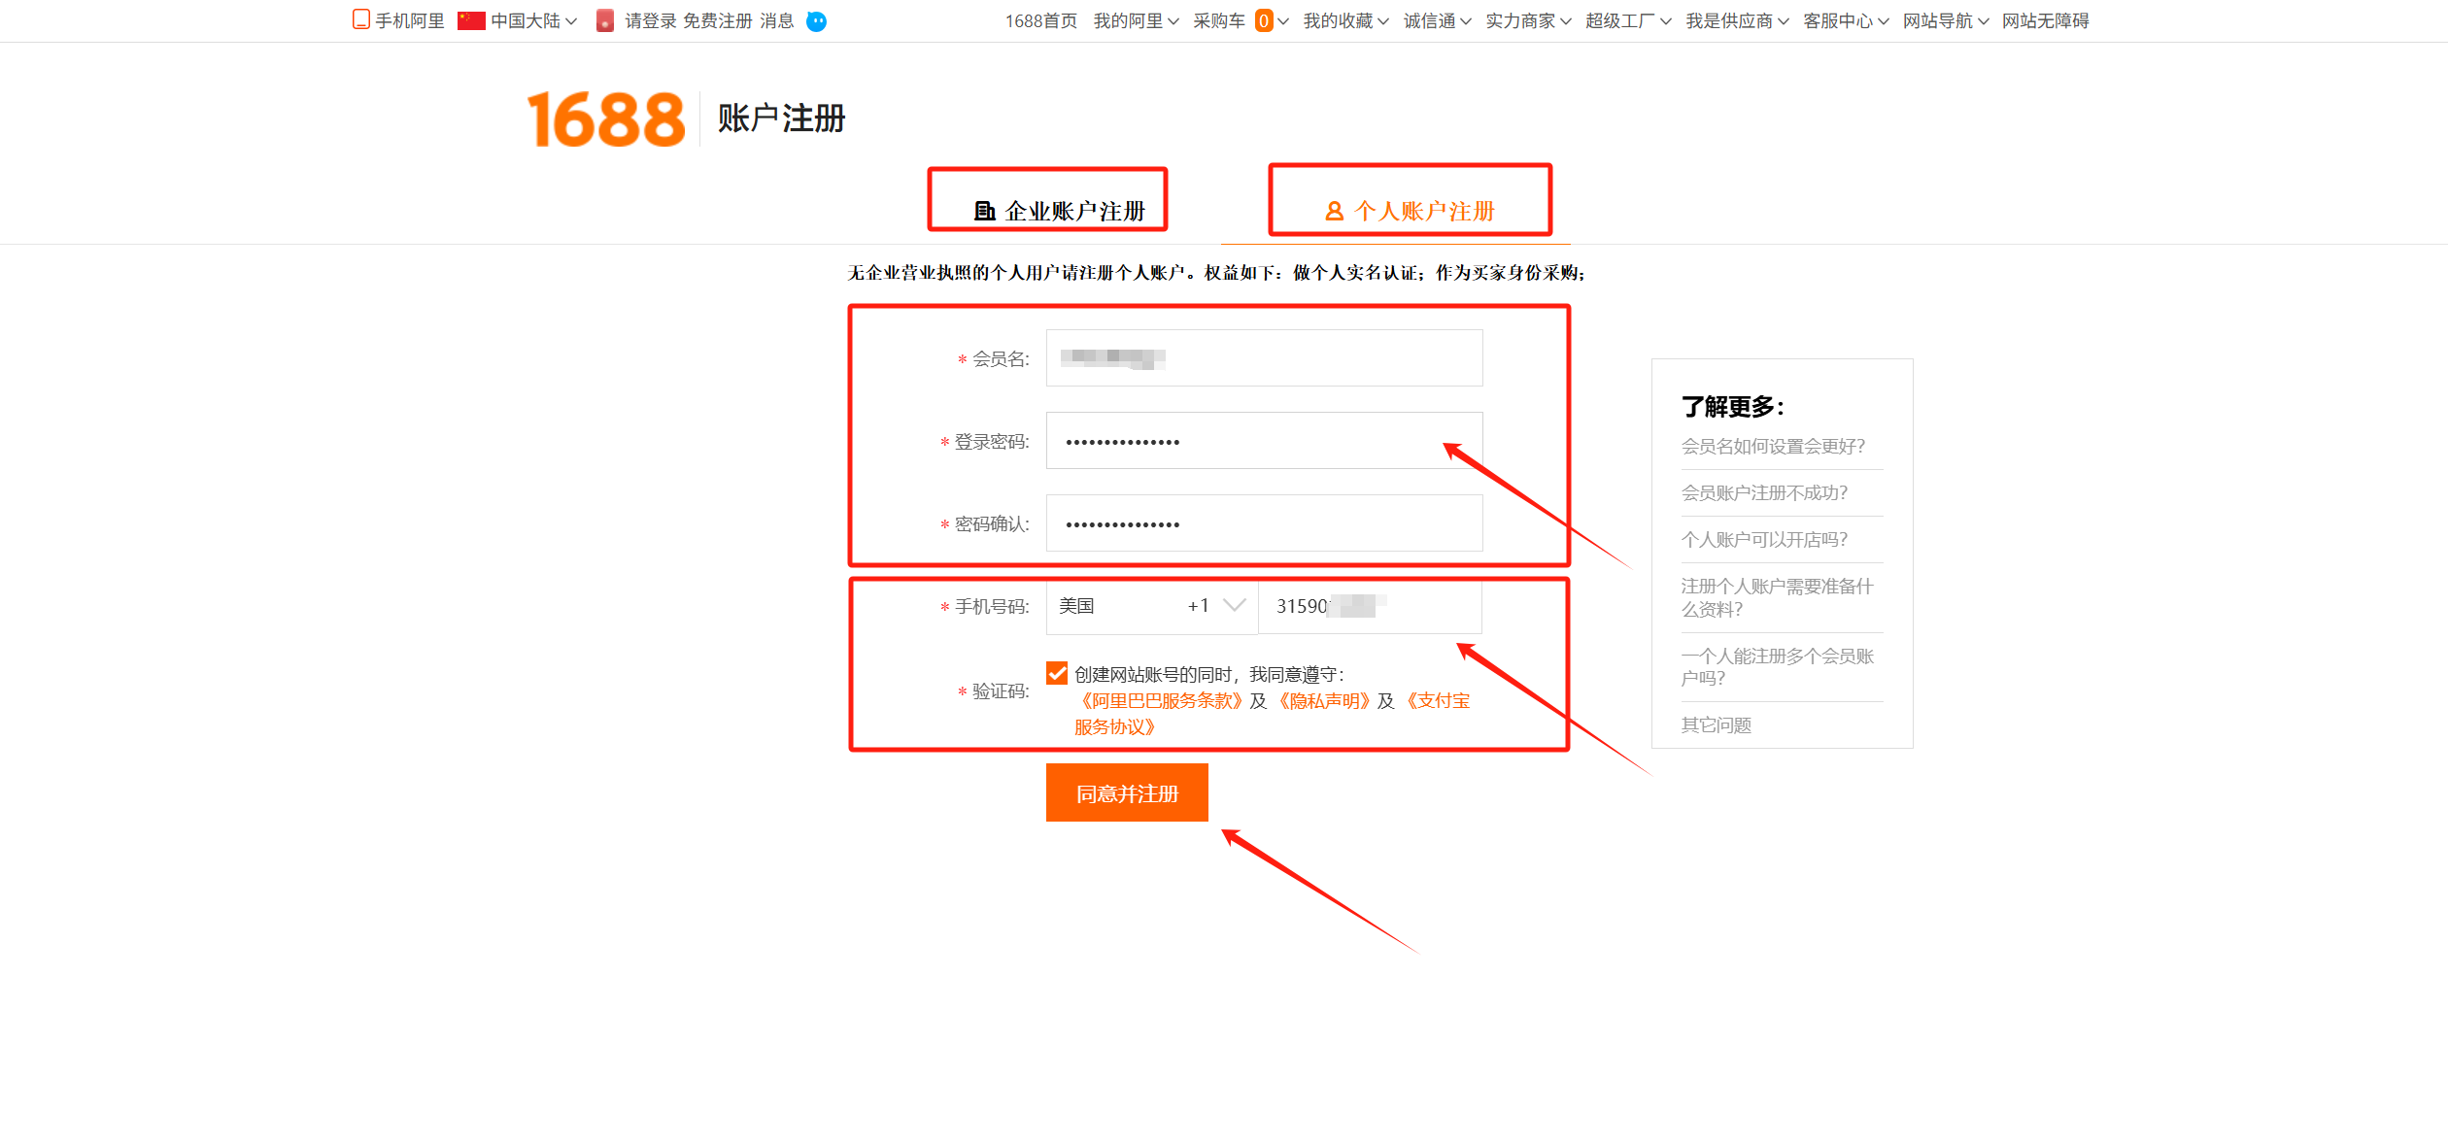
Task: Expand the 我是供应商 menu
Action: pos(1737,20)
